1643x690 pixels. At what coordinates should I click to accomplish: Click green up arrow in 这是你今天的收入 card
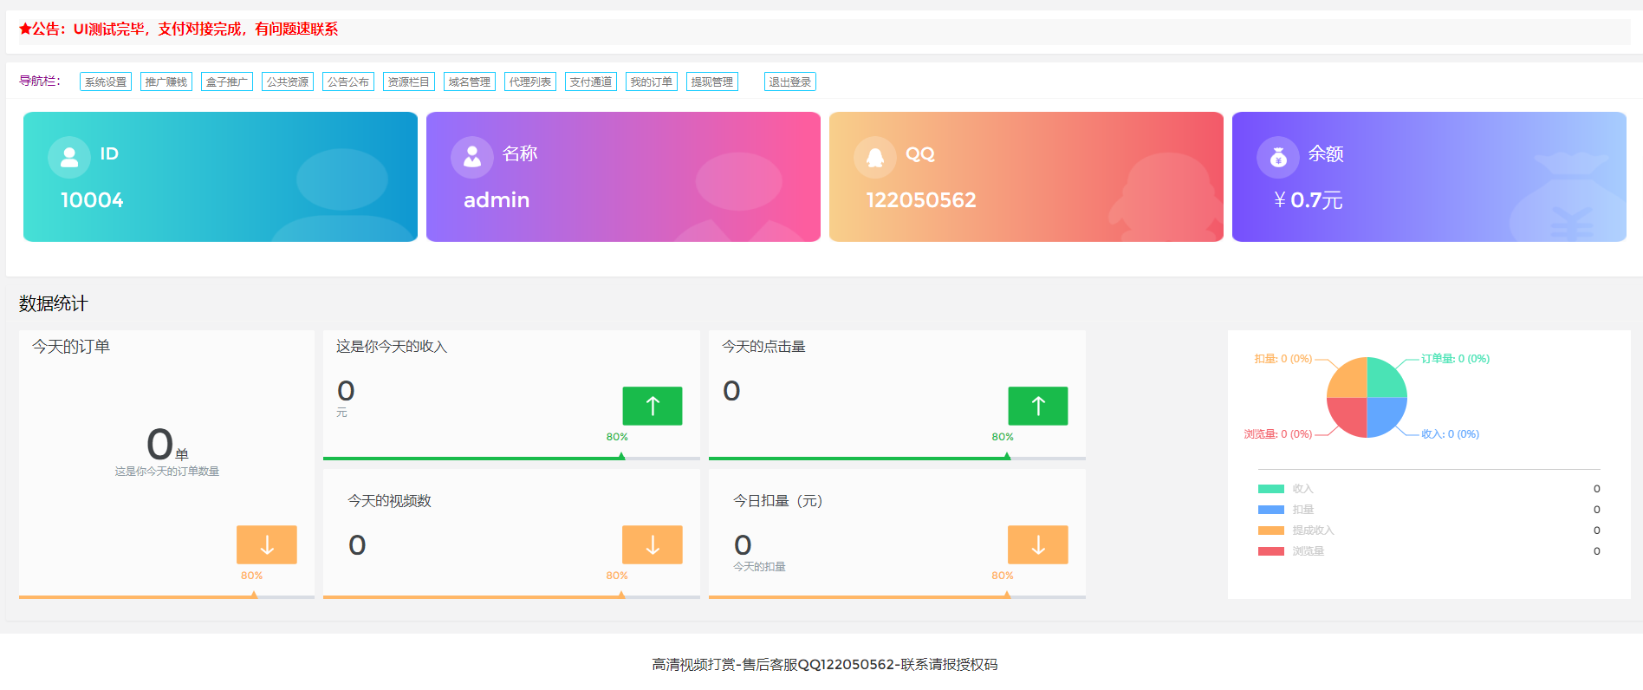[x=653, y=406]
